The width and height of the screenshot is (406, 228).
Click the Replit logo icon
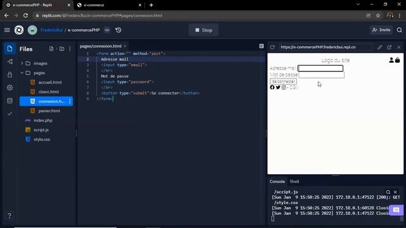point(19,30)
